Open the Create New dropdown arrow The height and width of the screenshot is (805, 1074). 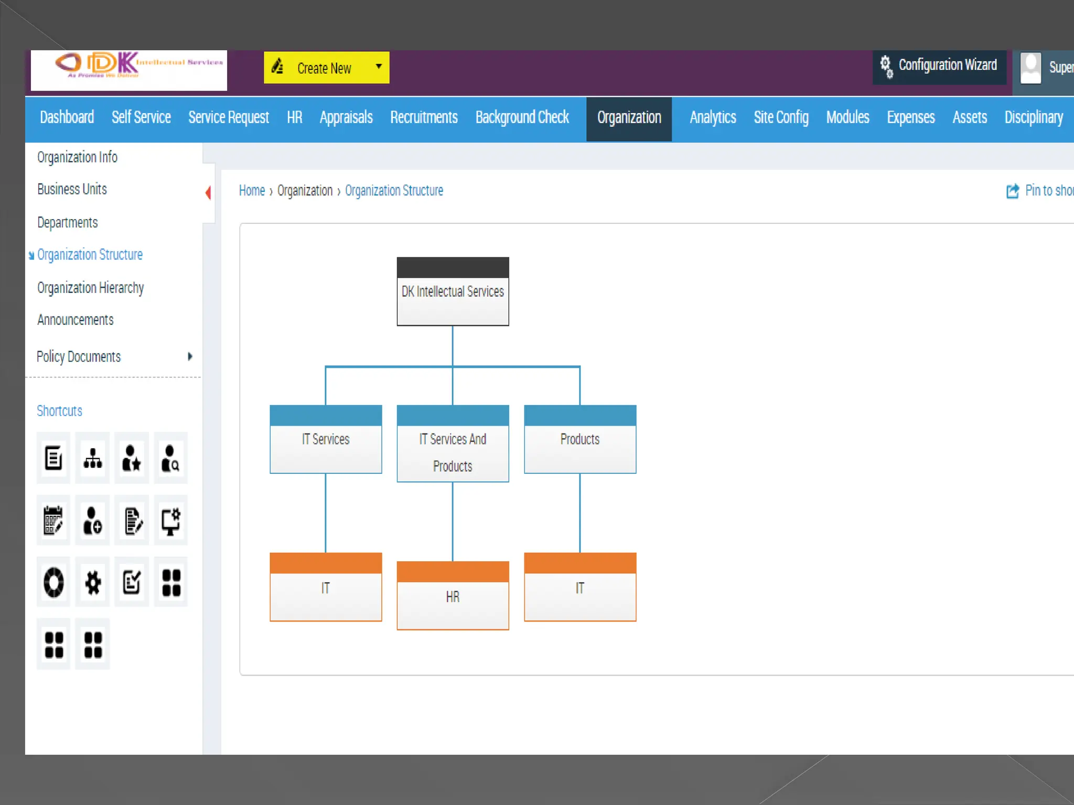click(x=379, y=67)
